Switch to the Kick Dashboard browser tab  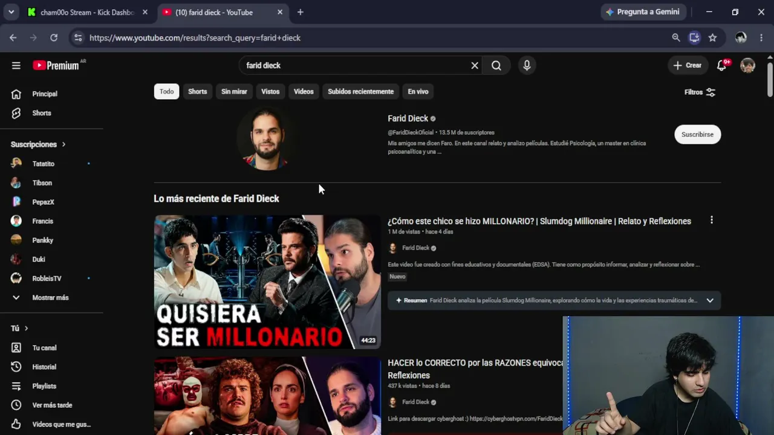88,12
